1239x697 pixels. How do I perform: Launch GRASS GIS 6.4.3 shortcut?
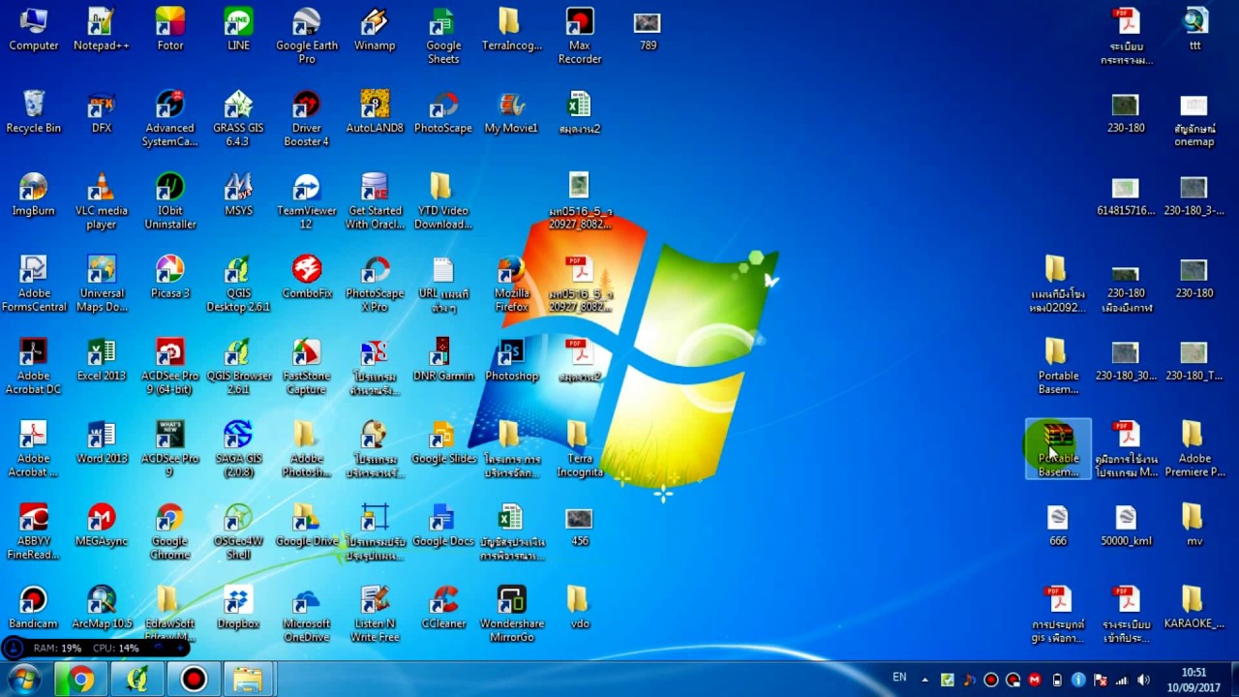pos(238,118)
